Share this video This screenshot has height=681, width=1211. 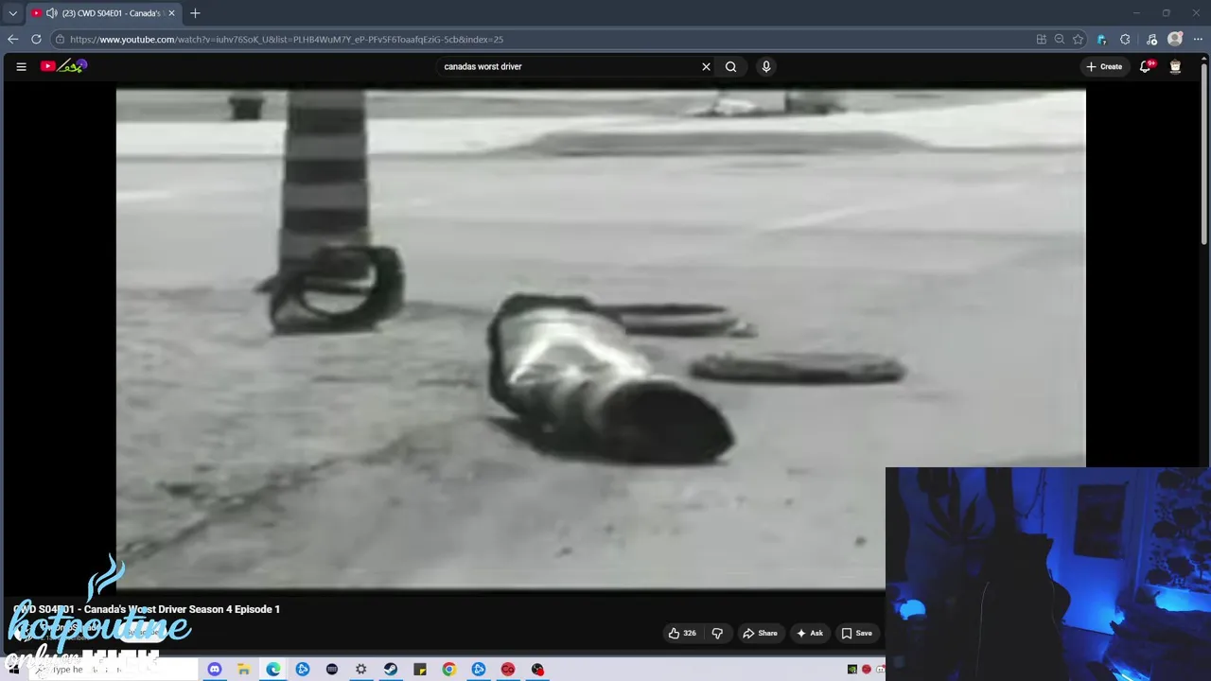point(760,633)
